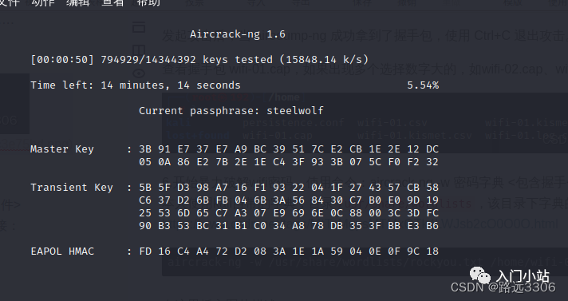Screen dimensions: 568x301
Task: Click the faint split-pane layout icon
Action: coord(139,50)
